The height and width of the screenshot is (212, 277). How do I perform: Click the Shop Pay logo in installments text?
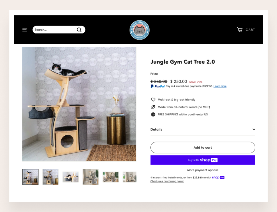tap(218, 177)
